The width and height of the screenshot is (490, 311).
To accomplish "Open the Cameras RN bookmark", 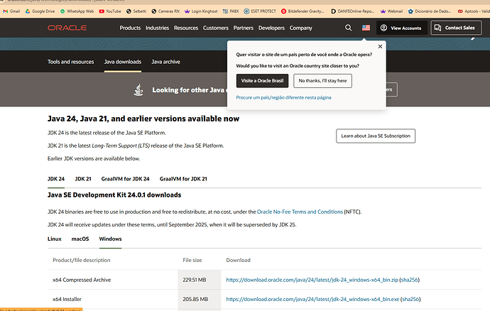I will coord(165,11).
